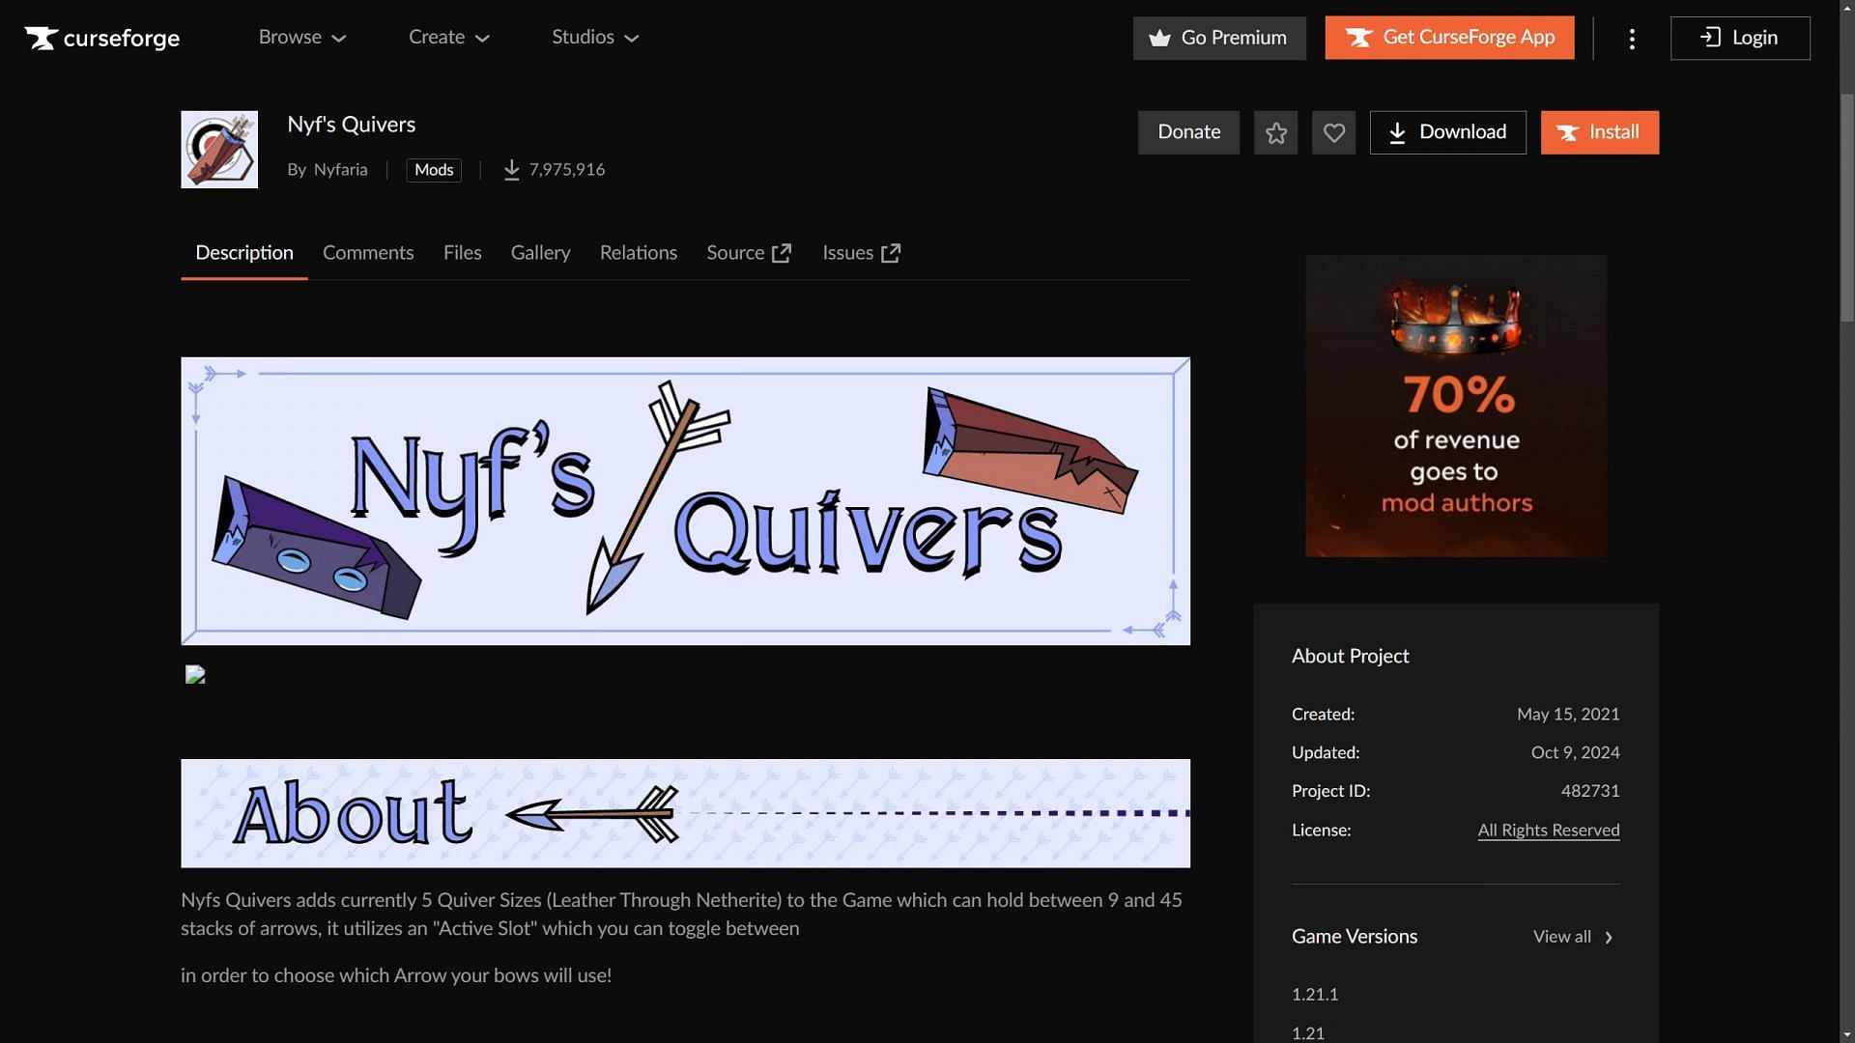
Task: Open the three-dot more options menu
Action: point(1632,39)
